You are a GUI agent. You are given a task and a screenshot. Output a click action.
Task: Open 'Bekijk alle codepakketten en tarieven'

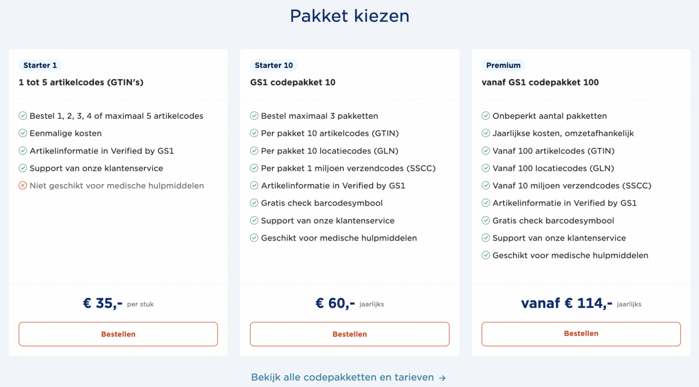tap(342, 377)
